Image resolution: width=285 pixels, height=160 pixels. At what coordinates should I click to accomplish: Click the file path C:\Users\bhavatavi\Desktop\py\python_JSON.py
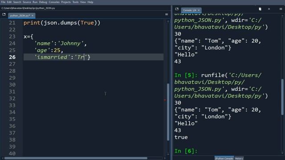tap(28, 8)
